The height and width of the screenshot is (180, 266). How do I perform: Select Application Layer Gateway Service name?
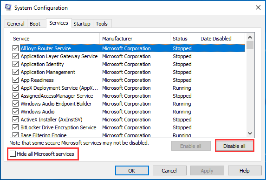(59, 56)
